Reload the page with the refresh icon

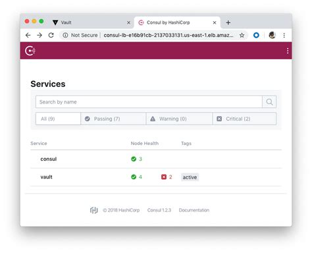click(x=51, y=35)
